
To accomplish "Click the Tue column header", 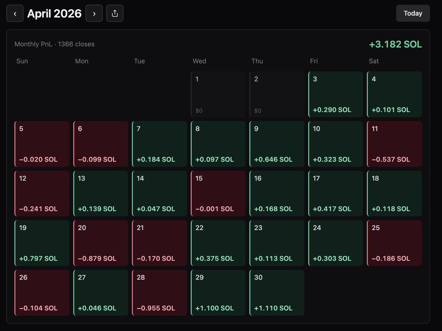I will (x=139, y=61).
